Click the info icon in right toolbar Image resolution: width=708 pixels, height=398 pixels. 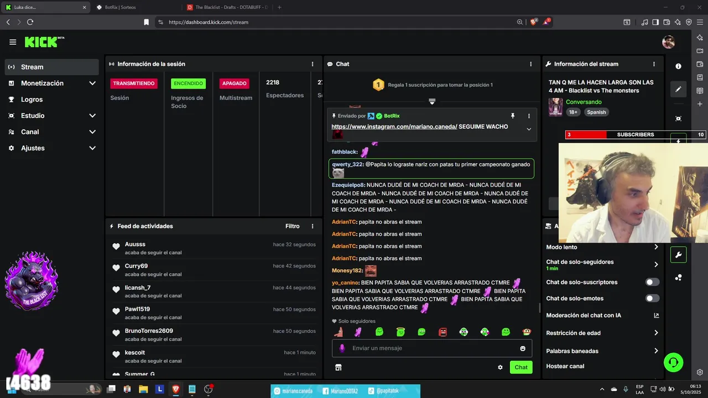pos(678,66)
